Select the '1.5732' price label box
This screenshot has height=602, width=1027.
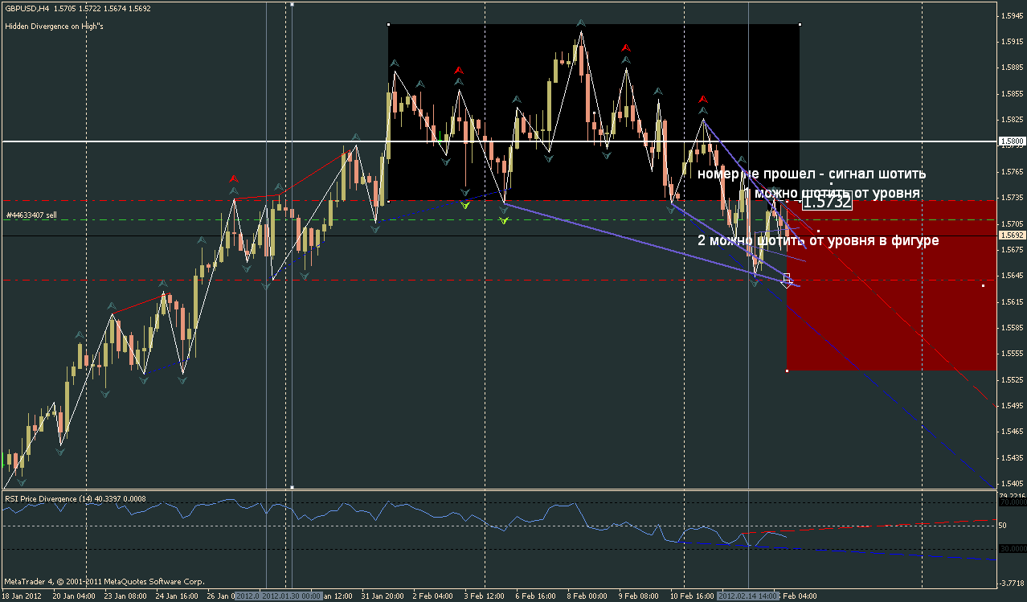pyautogui.click(x=827, y=202)
